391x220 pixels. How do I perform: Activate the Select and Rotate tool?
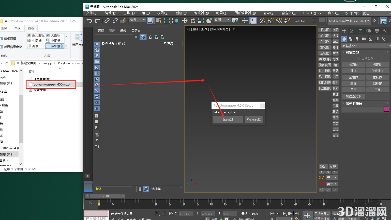click(193, 21)
